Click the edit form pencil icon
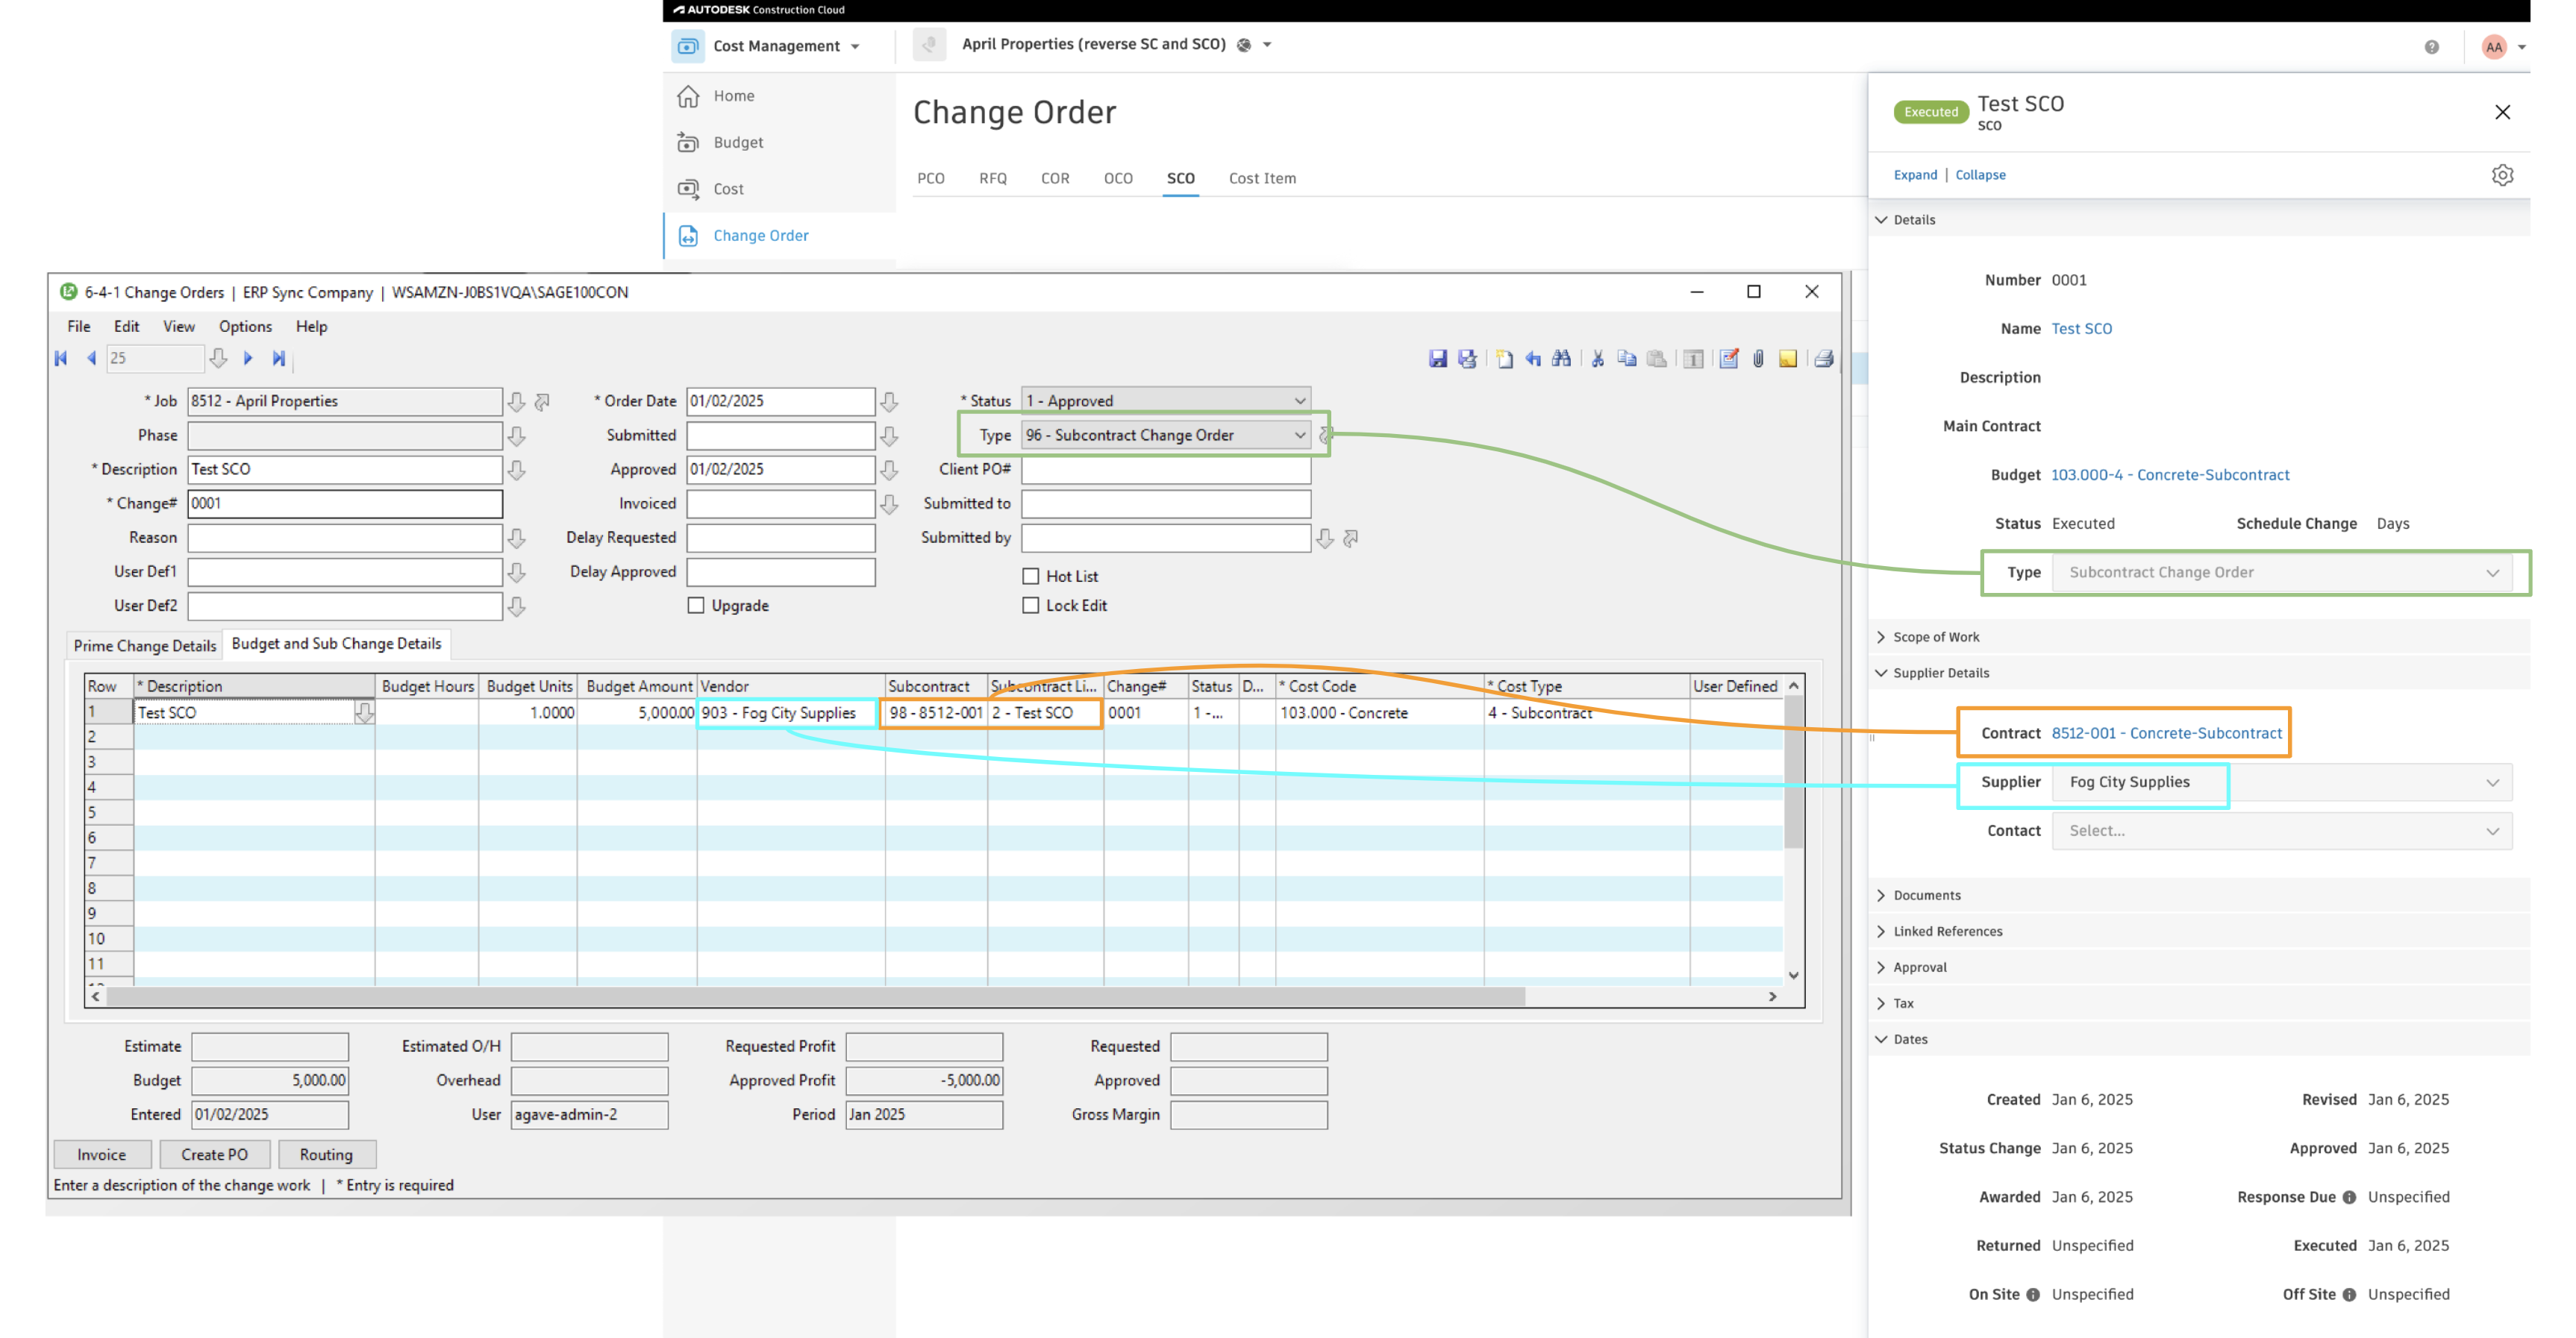The height and width of the screenshot is (1338, 2576). 1729,359
